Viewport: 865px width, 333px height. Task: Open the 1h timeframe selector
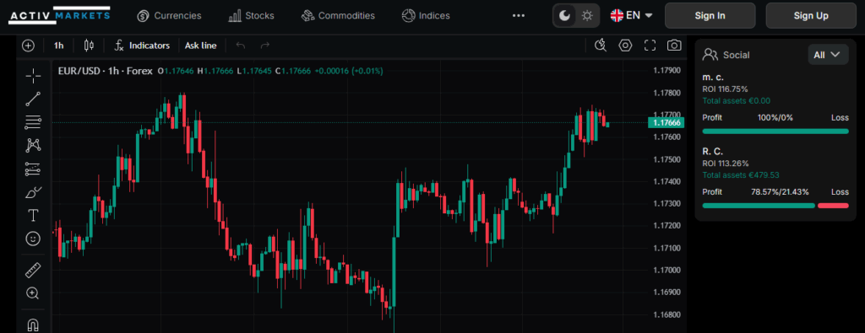click(x=58, y=46)
